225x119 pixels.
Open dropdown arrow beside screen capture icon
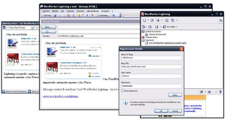point(162,20)
